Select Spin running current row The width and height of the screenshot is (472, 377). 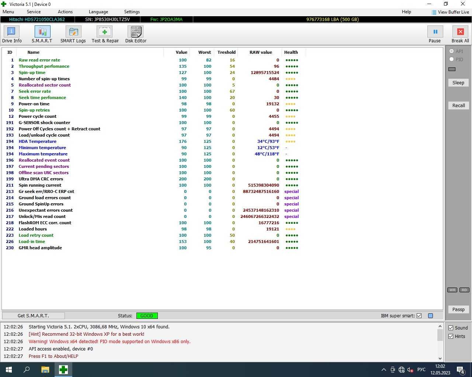point(154,185)
